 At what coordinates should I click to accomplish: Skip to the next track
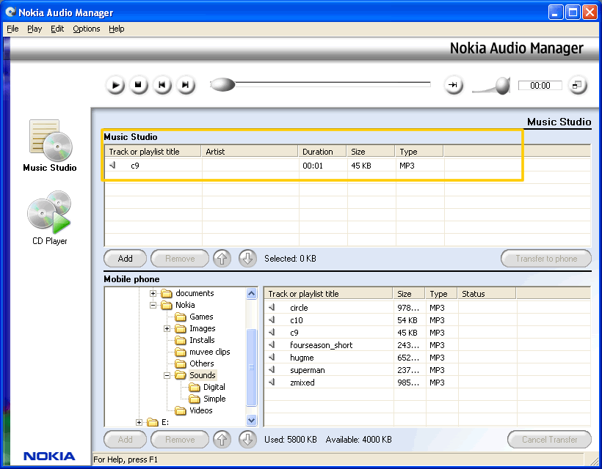click(x=186, y=85)
